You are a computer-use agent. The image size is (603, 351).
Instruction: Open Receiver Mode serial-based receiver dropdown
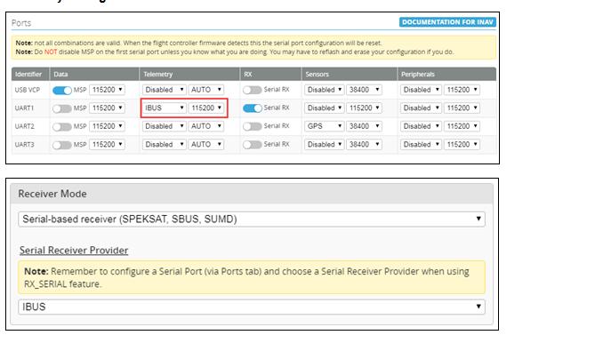pos(252,219)
